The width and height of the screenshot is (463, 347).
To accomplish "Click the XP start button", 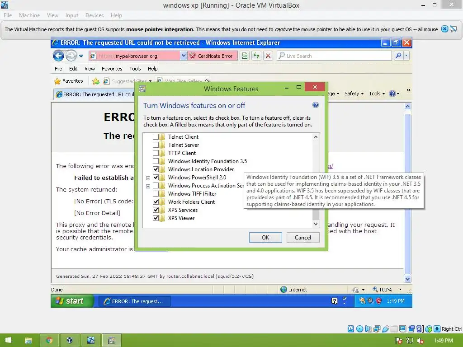I will (72, 300).
